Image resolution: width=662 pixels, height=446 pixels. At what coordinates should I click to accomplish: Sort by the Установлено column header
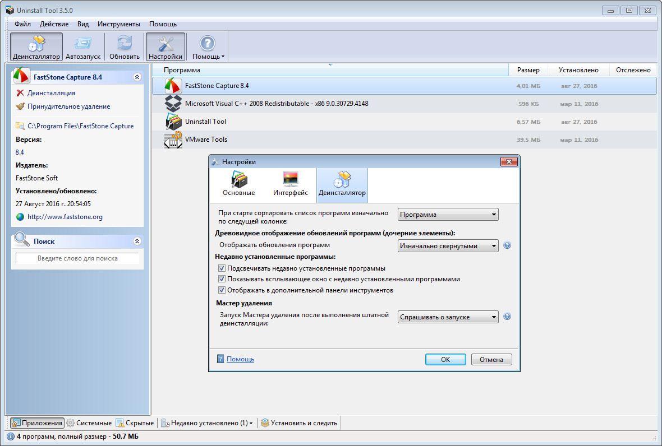point(578,70)
